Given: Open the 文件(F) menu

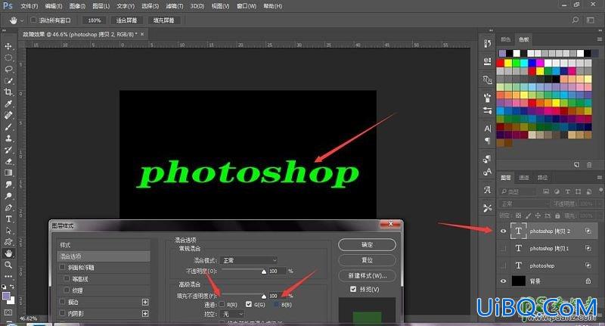Looking at the screenshot, I should click(29, 6).
